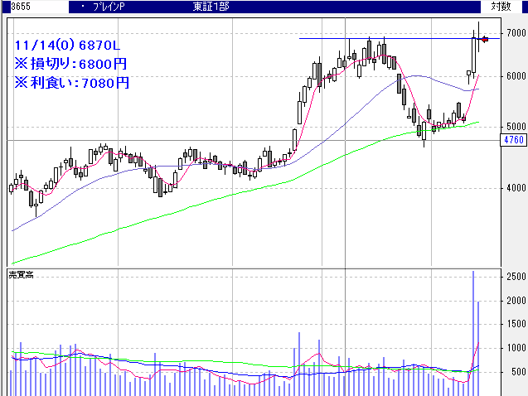
Task: Click the 損切り:6800円 stop-loss annotation
Action: point(71,64)
